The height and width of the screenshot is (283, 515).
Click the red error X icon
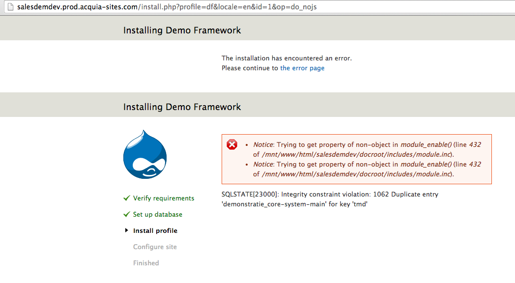point(232,144)
